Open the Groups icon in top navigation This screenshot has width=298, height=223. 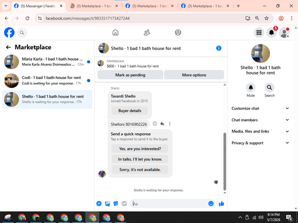tap(178, 33)
